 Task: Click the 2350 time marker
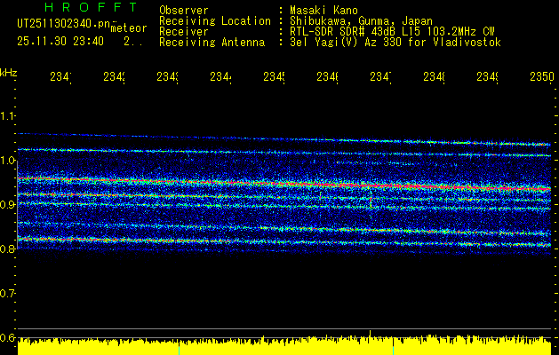541,78
